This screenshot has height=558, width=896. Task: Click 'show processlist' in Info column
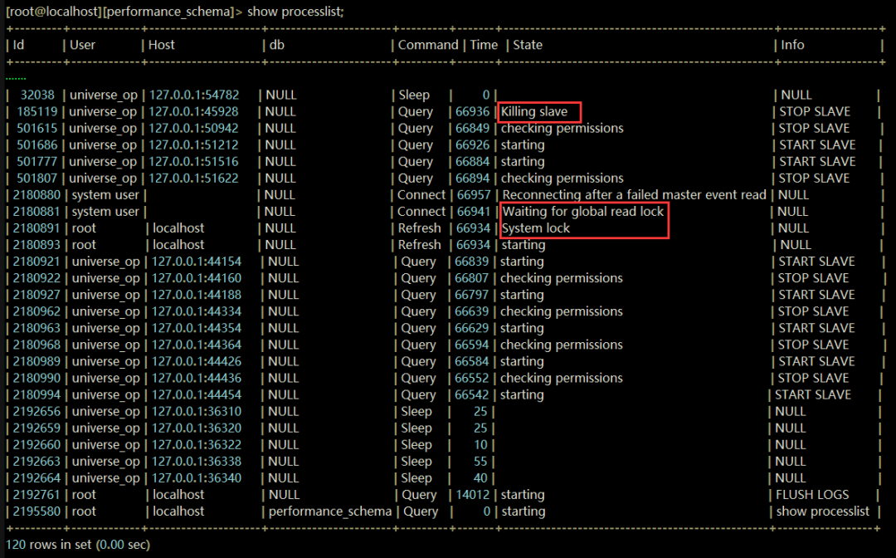[x=822, y=512]
